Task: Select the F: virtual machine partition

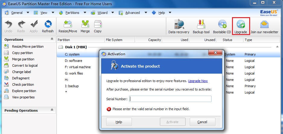Action: (78, 67)
